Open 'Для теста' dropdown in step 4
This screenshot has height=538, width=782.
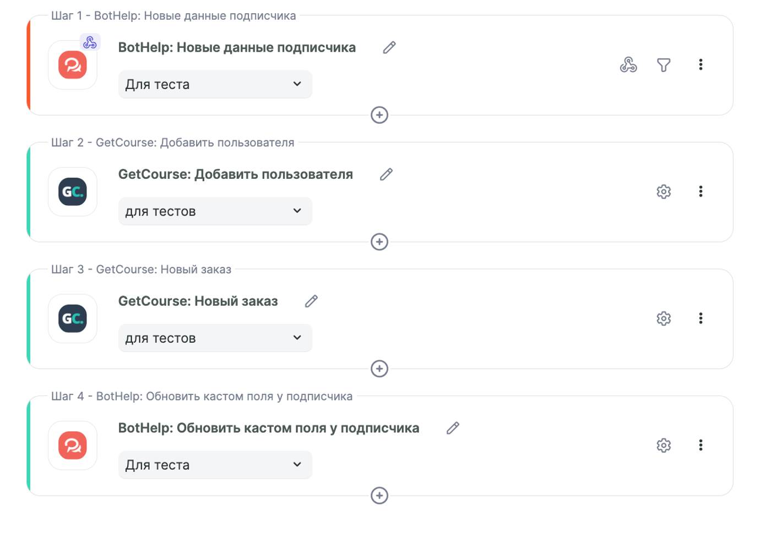click(x=215, y=465)
